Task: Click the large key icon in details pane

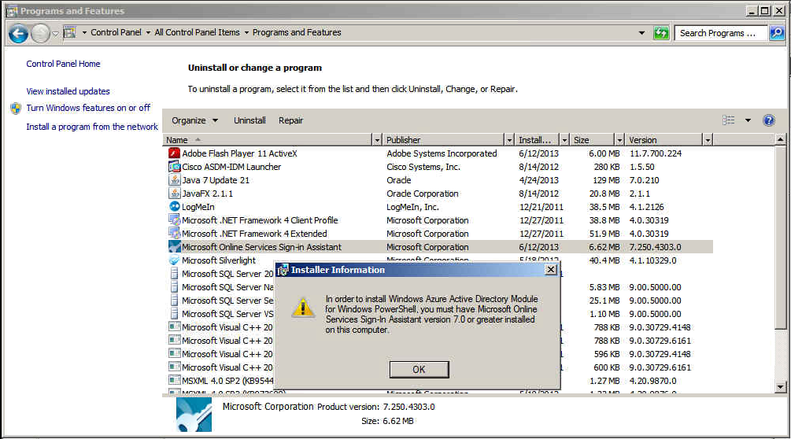Action: pos(194,415)
